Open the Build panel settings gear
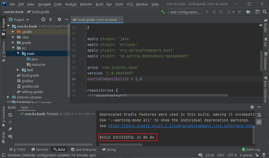The image size is (269, 158). pyautogui.click(x=252, y=107)
